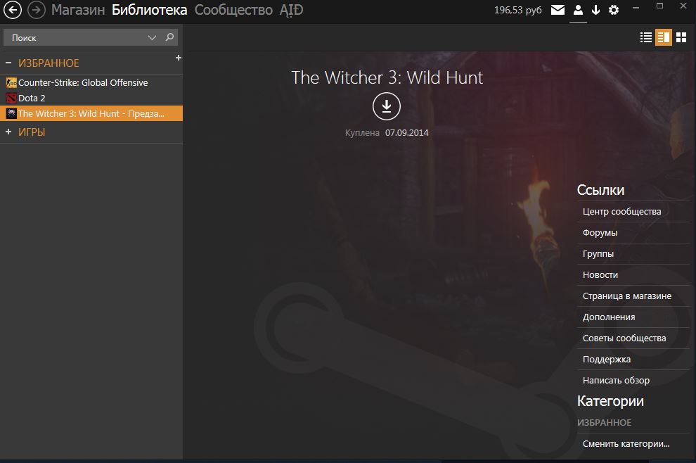This screenshot has height=463, width=696.
Task: Open the friends person icon
Action: [578, 10]
